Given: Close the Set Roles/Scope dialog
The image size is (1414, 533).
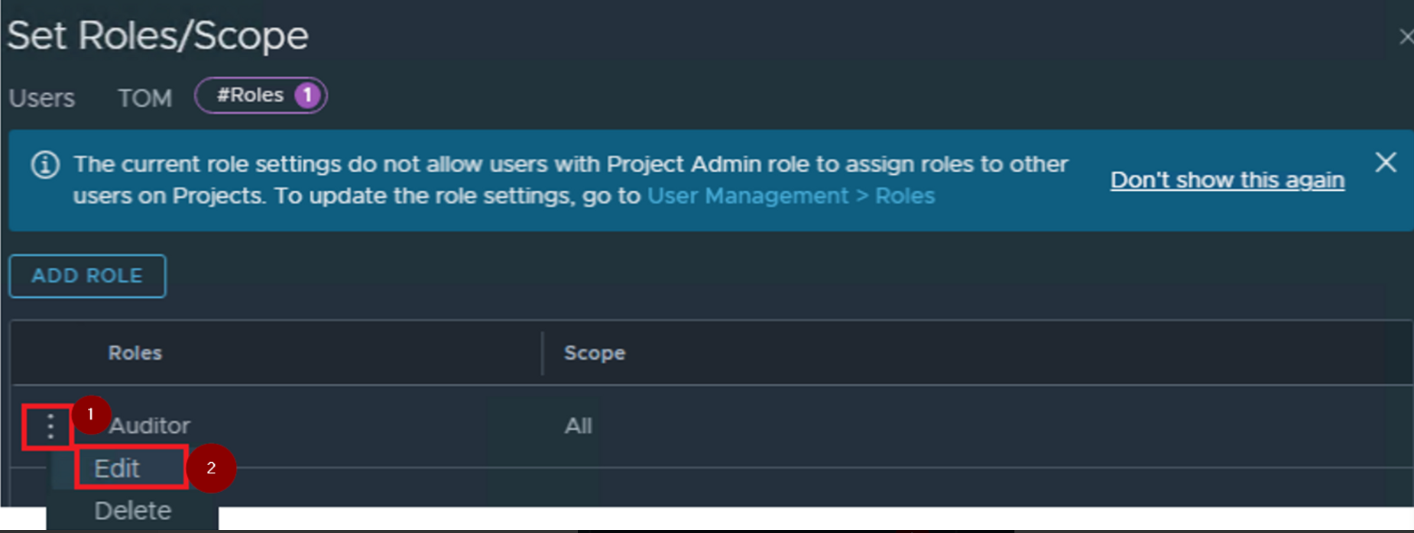Looking at the screenshot, I should [1405, 37].
